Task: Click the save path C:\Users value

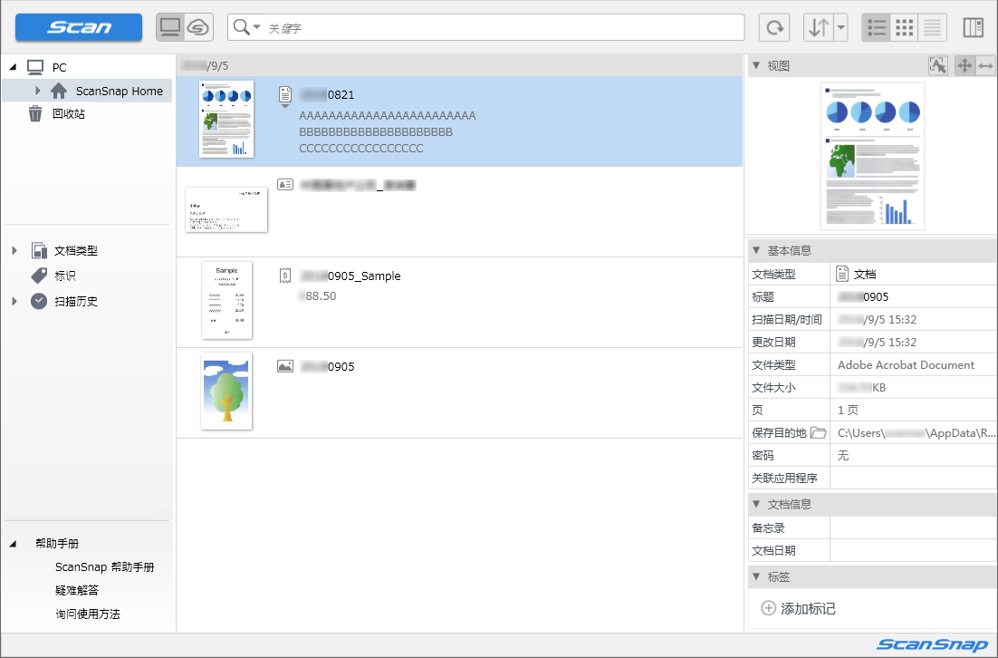Action: (916, 433)
